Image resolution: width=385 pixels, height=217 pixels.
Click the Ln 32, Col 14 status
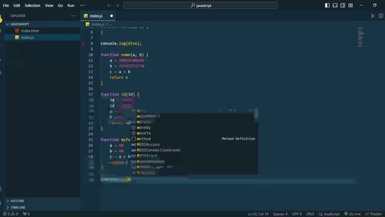pyautogui.click(x=258, y=214)
